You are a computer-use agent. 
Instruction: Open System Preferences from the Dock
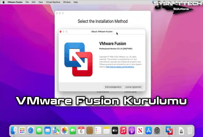[x=157, y=130]
